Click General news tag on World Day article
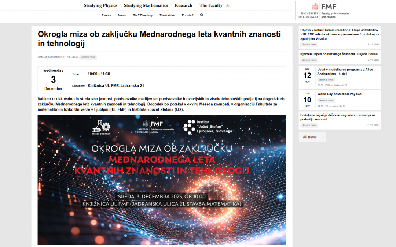 tap(326, 100)
